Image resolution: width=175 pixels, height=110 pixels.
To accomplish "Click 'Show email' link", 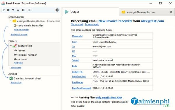I will click(x=77, y=24).
